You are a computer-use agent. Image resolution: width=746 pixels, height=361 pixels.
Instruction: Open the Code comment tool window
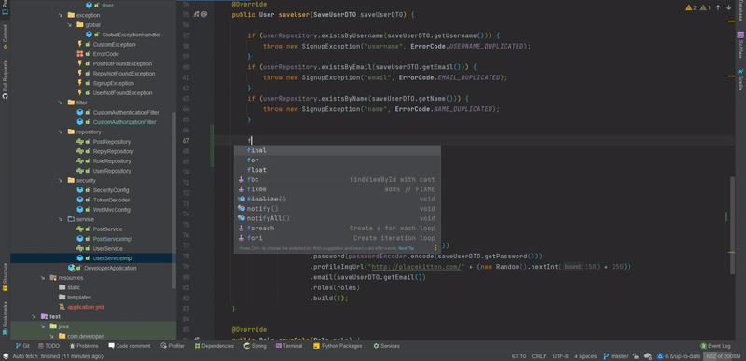[129, 346]
